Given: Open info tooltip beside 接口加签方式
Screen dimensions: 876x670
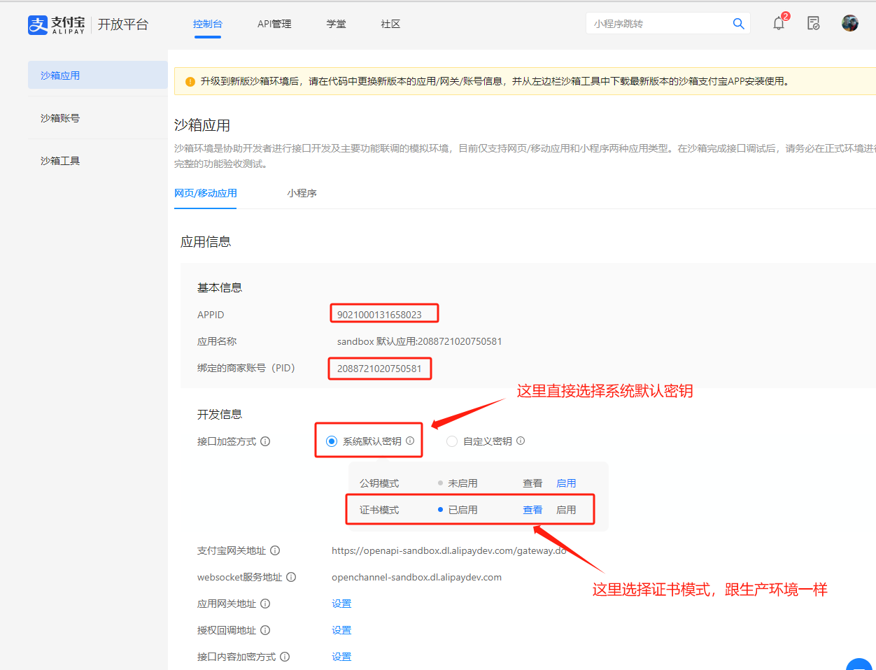Looking at the screenshot, I should (266, 441).
